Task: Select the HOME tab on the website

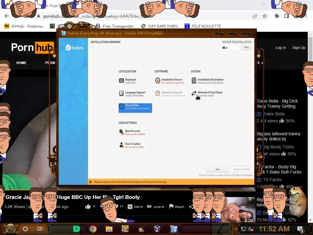Action: (x=21, y=63)
